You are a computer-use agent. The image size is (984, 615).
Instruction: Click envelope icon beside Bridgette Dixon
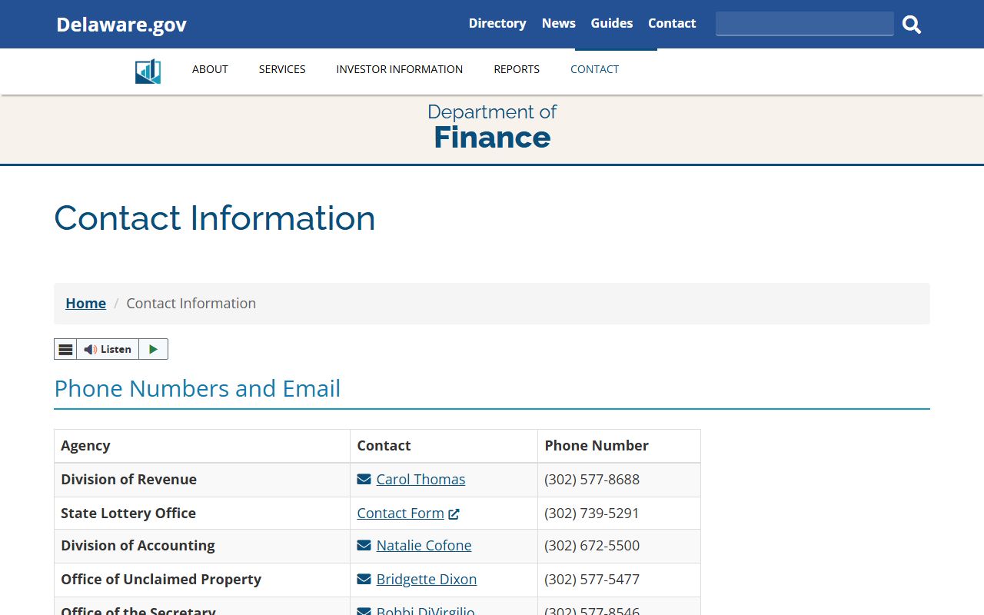coord(364,580)
